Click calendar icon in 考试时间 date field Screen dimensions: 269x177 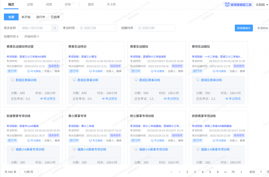click(x=81, y=28)
